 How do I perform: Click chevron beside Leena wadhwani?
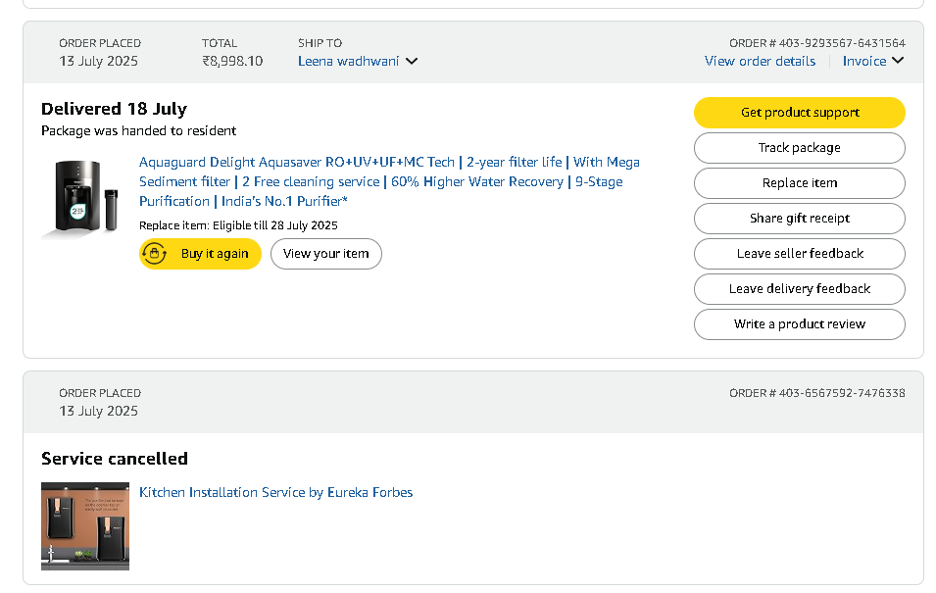click(412, 61)
